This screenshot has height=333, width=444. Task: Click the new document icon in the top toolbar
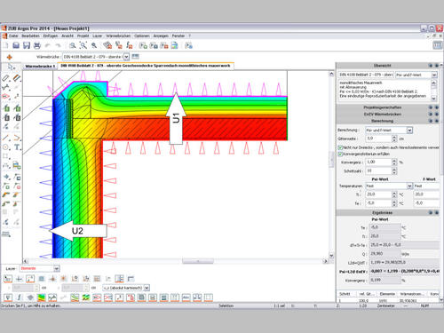(6, 45)
